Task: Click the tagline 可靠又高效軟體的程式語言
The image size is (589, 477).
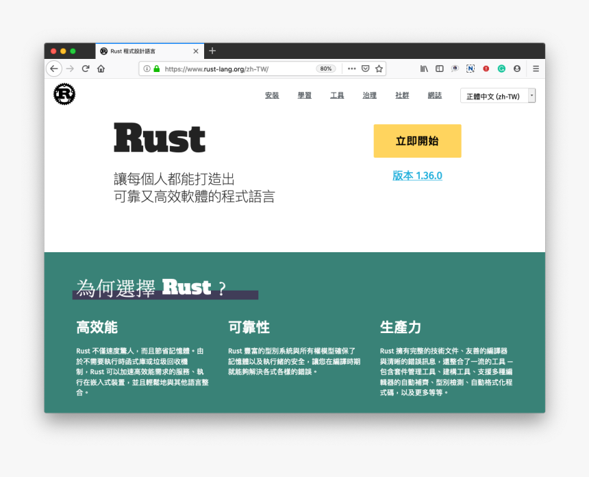Action: click(195, 197)
